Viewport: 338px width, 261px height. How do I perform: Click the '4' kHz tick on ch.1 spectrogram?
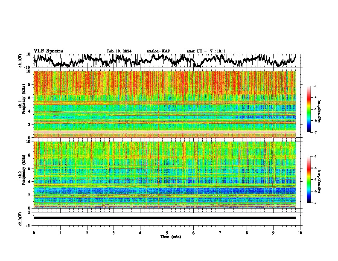coord(29,111)
